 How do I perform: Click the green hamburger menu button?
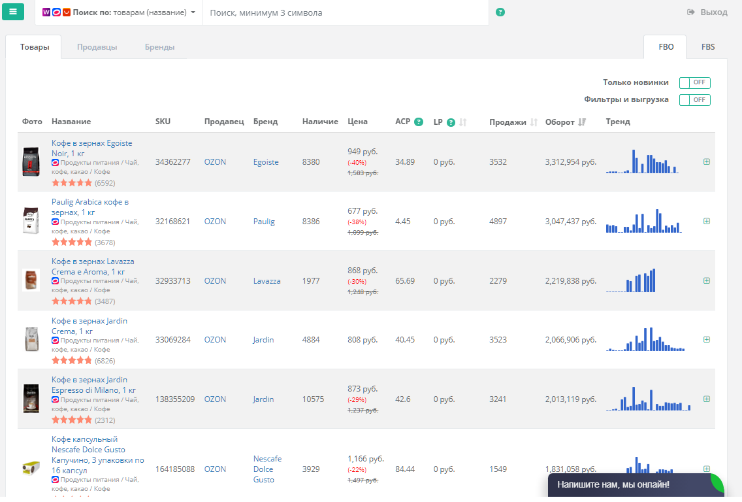pos(13,12)
